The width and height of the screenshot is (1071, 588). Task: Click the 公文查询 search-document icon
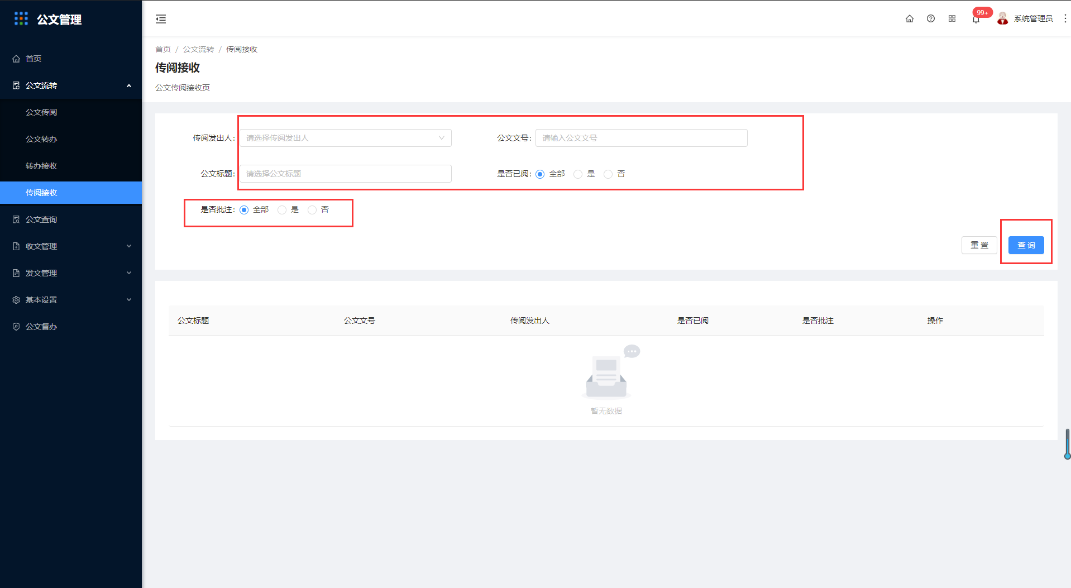click(x=16, y=219)
